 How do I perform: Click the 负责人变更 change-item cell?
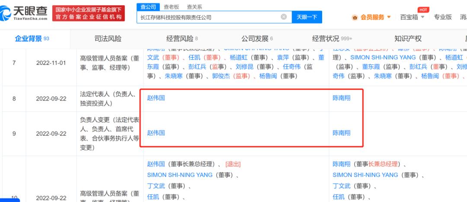coord(109,134)
